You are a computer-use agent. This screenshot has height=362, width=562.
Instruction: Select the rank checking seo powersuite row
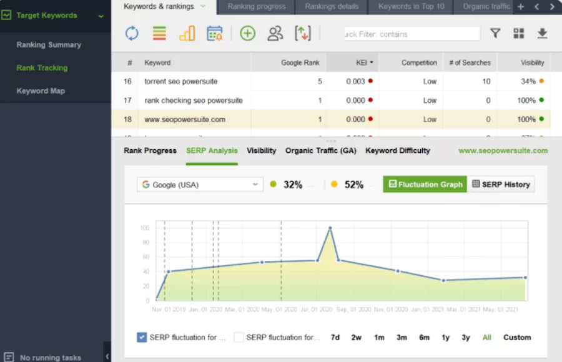click(x=331, y=100)
